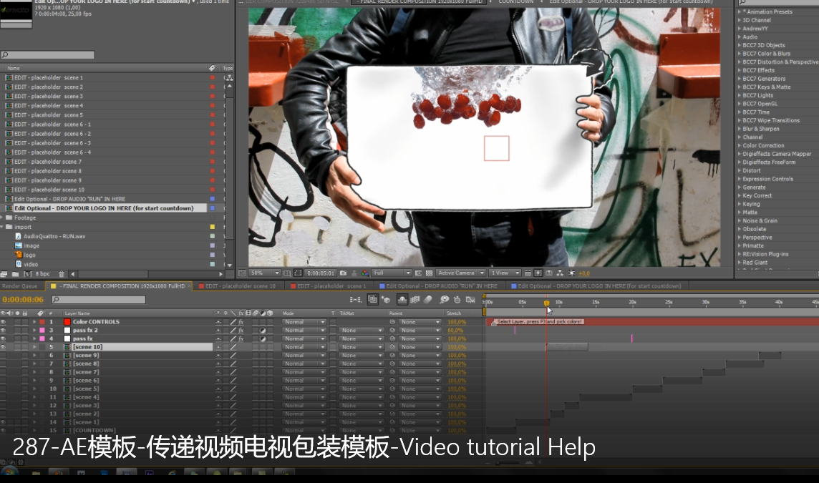Click the pink label swatch of pass fx 2
819x483 pixels.
pyautogui.click(x=42, y=330)
